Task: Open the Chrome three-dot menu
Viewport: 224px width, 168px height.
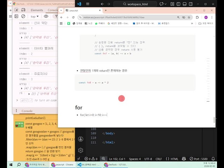Action: click(212, 17)
